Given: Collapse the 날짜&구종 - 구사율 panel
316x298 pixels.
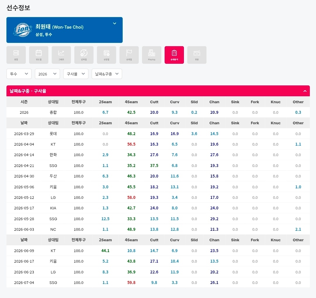Looking at the screenshot, I should click(x=305, y=91).
